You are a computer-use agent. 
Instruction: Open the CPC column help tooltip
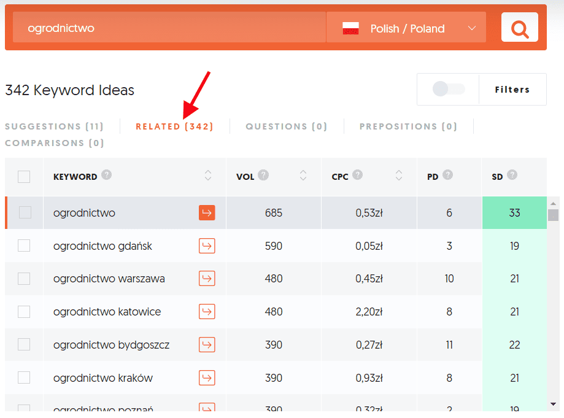(x=358, y=176)
